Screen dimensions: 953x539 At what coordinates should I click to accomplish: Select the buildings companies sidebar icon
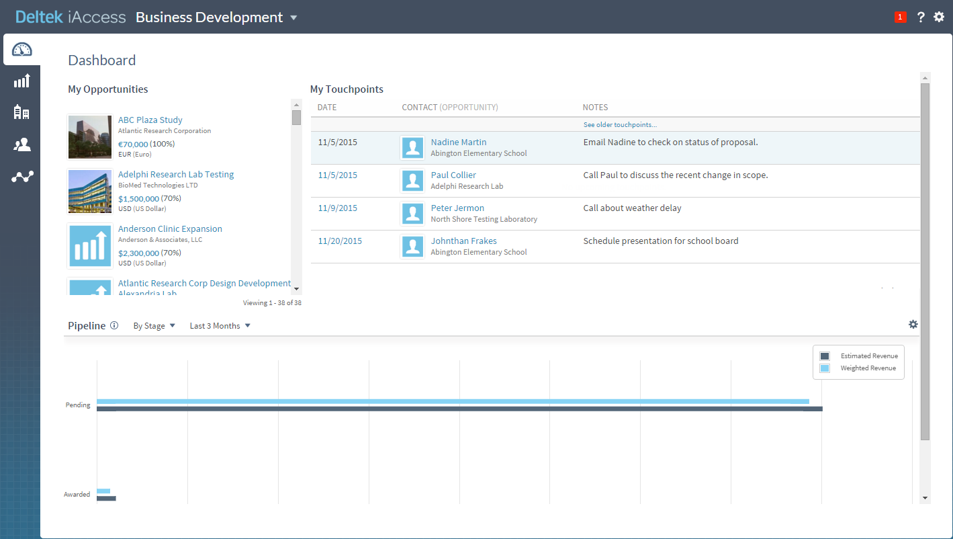22,112
